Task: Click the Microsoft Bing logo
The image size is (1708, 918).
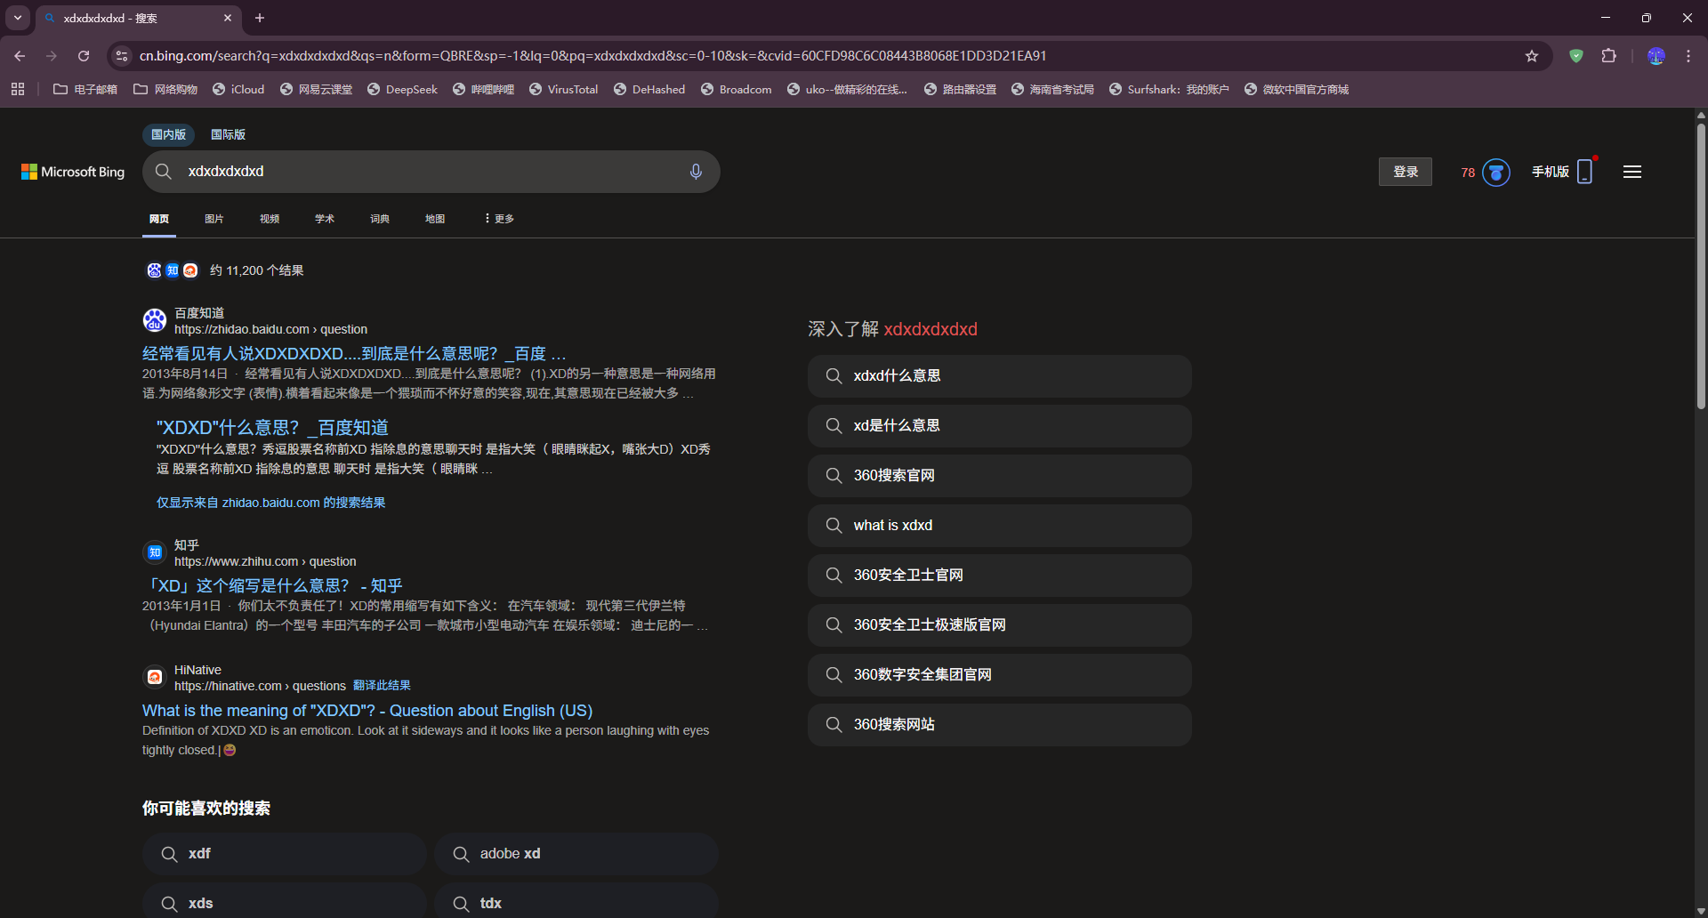Action: (x=72, y=172)
